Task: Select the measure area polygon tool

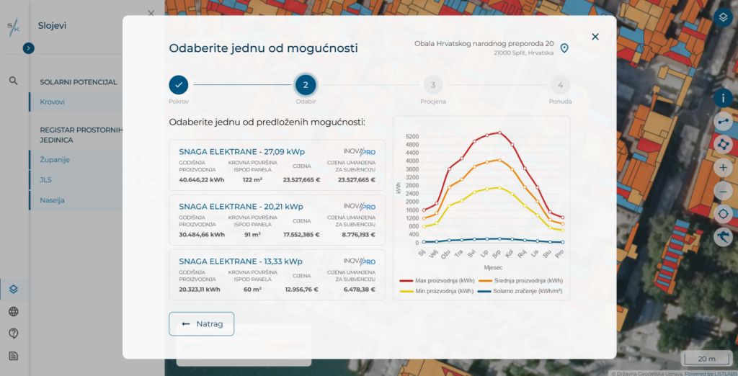Action: [723, 144]
